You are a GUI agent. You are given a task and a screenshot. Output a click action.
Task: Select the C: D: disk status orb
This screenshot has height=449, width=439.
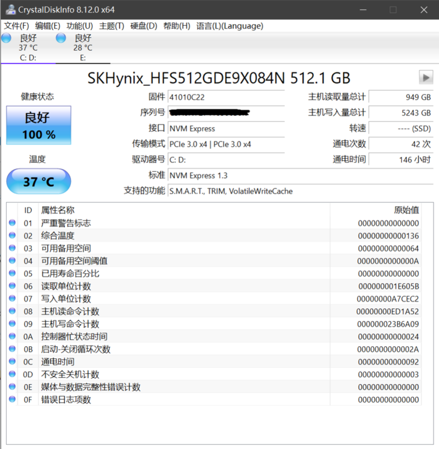coord(6,38)
